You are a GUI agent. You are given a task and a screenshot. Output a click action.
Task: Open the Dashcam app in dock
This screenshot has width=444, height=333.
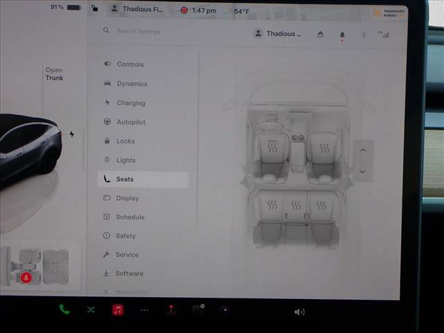pyautogui.click(x=198, y=310)
